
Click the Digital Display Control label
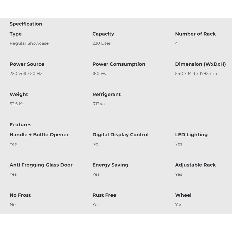pyautogui.click(x=120, y=135)
